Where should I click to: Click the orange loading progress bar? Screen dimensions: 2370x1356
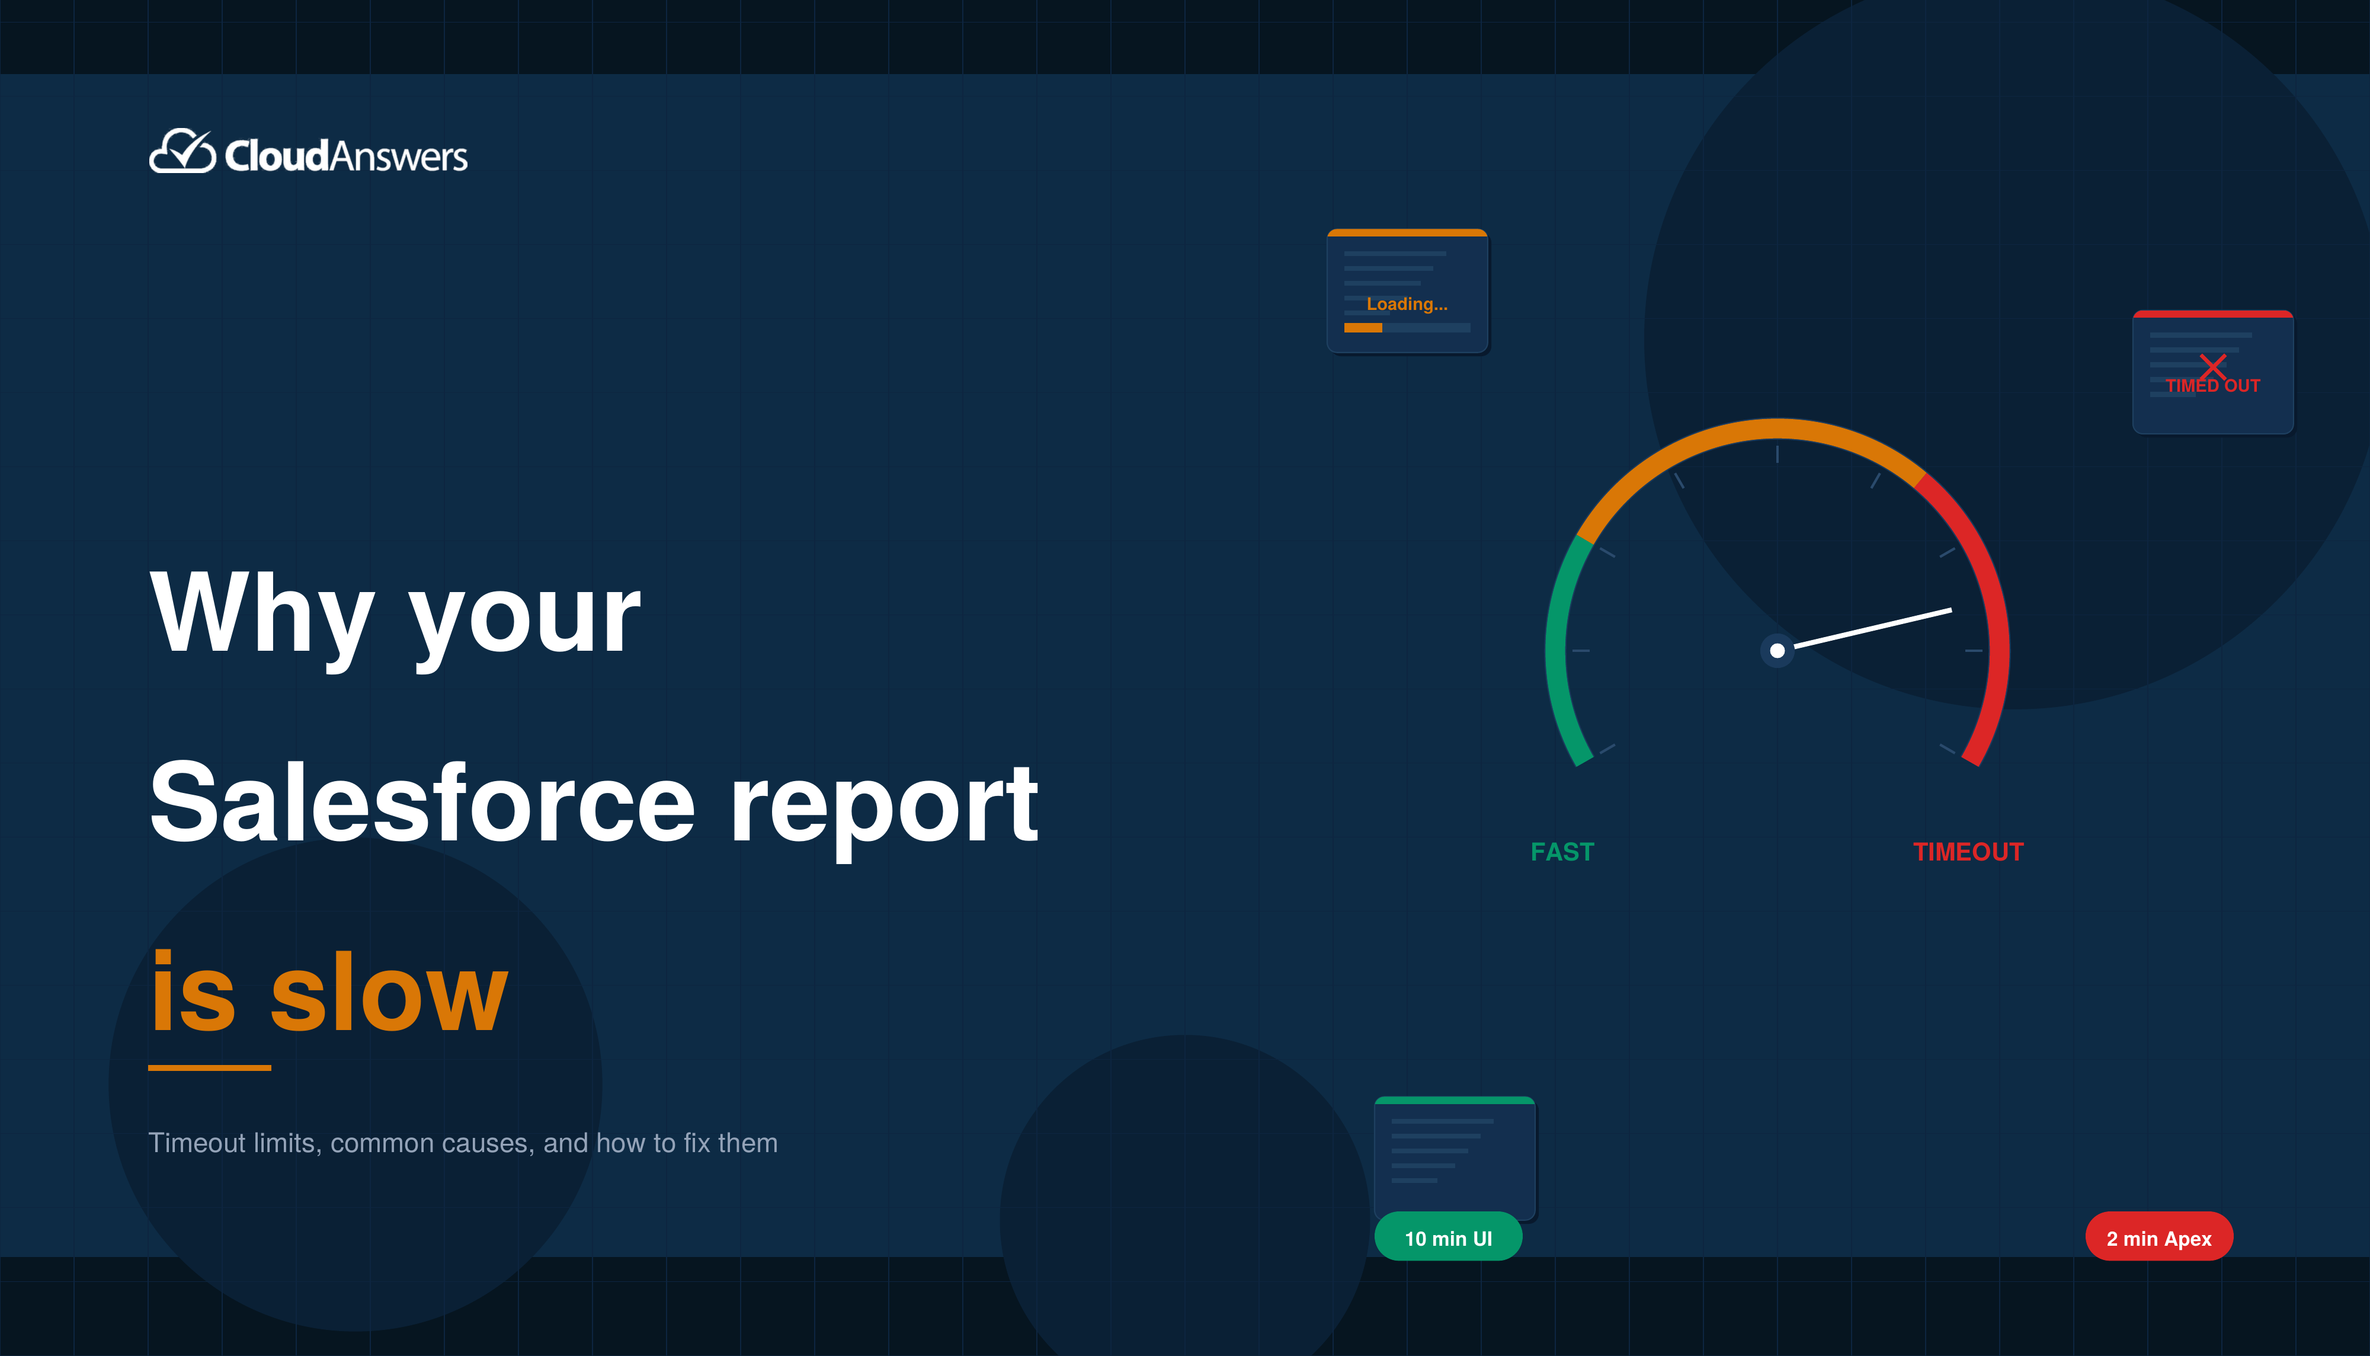tap(1363, 328)
